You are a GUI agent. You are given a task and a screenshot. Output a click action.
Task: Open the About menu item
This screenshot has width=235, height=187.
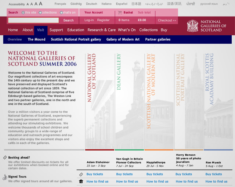tap(28, 30)
